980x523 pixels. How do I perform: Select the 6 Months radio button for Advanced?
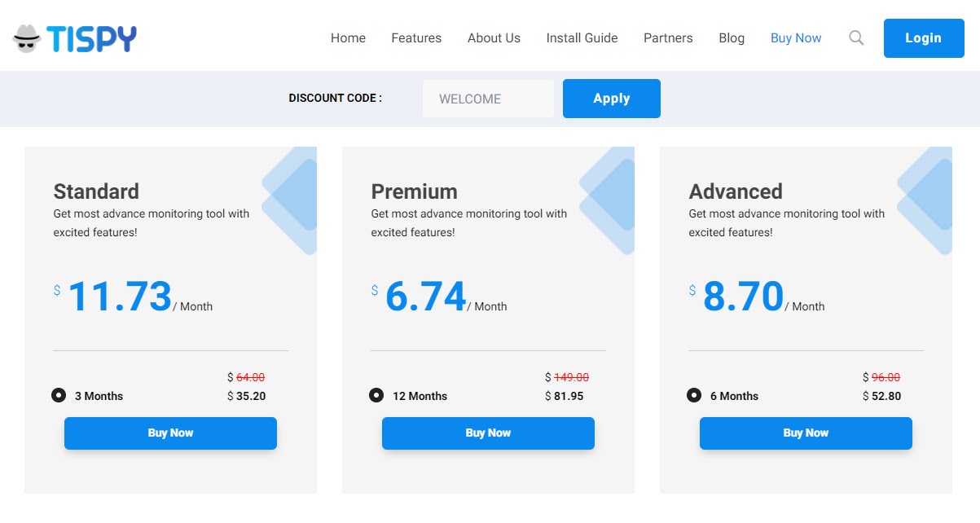693,395
